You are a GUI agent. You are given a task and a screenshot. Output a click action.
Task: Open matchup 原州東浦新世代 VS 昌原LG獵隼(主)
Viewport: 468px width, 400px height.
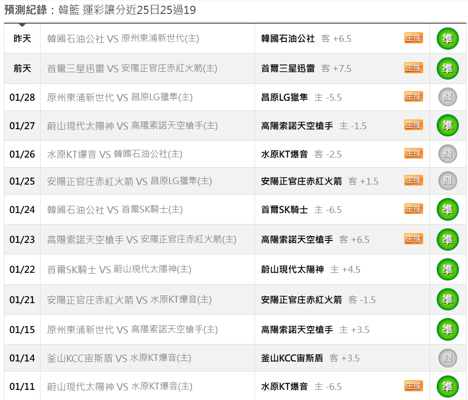pyautogui.click(x=120, y=97)
